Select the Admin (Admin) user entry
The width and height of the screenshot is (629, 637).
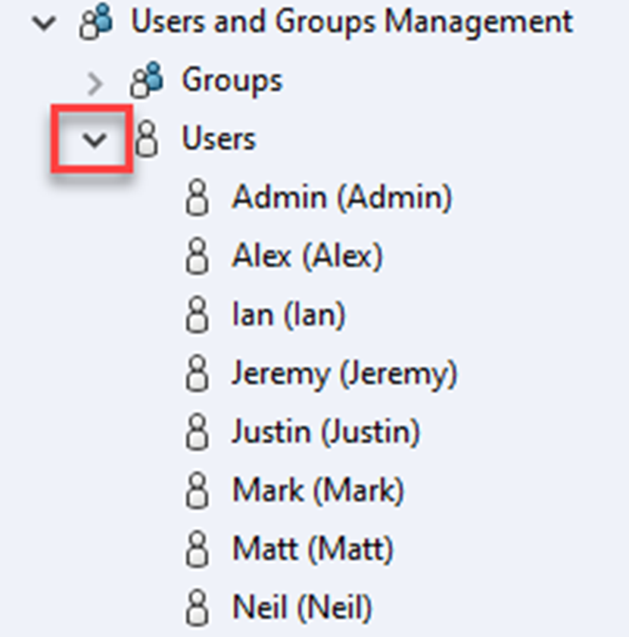pyautogui.click(x=341, y=197)
